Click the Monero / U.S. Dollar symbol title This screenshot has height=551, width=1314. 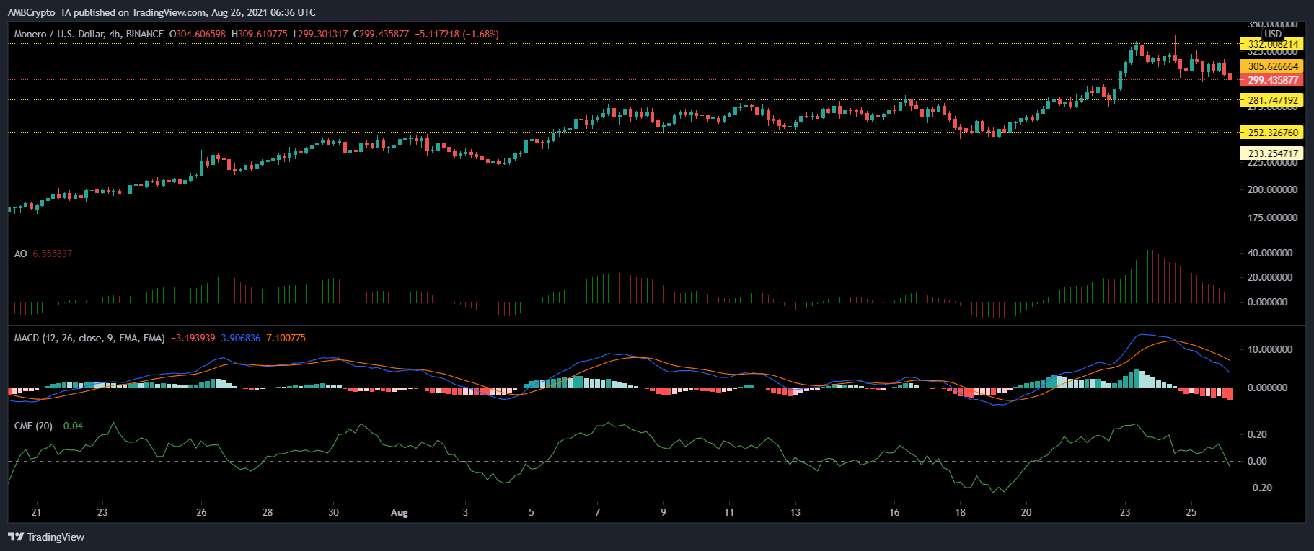pos(89,34)
